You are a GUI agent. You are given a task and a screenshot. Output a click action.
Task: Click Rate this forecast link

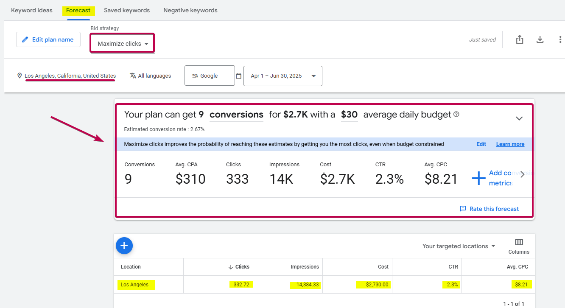click(489, 209)
